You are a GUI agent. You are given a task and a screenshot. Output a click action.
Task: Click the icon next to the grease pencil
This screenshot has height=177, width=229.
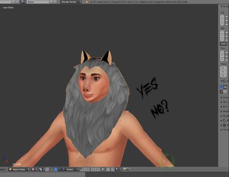coord(225,92)
